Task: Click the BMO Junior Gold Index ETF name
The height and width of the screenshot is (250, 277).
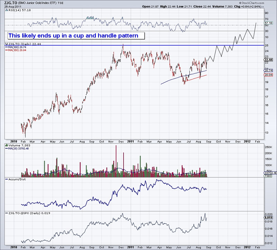Action: [x=37, y=3]
